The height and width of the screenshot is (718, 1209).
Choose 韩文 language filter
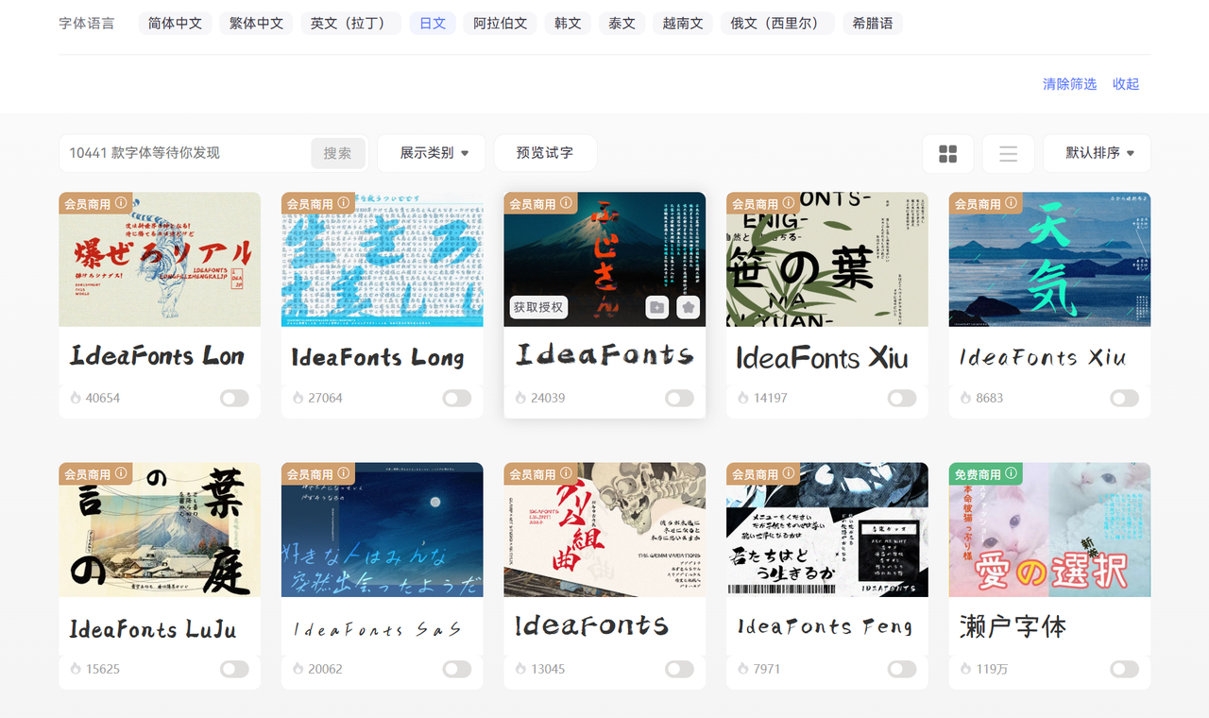[568, 23]
